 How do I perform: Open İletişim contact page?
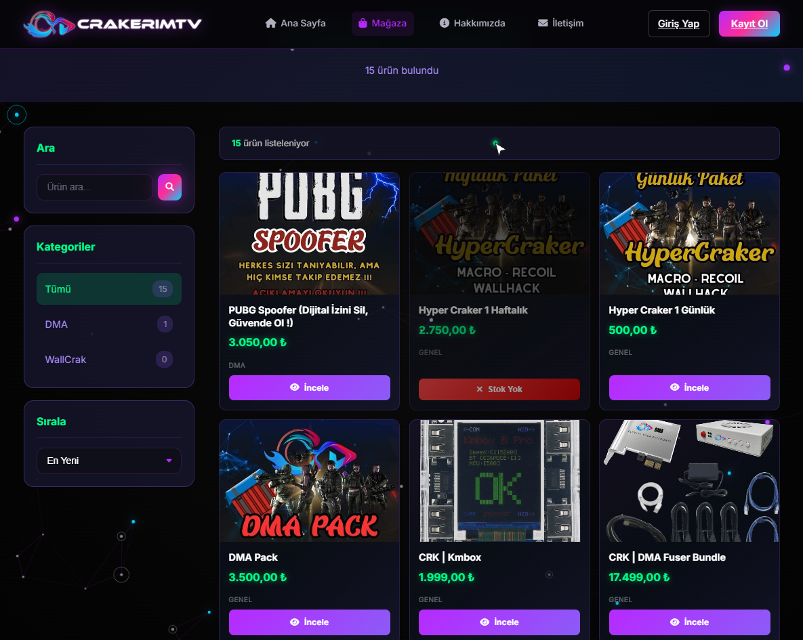pyautogui.click(x=561, y=23)
